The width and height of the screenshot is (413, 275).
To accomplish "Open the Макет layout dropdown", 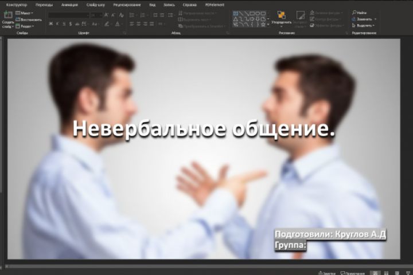I will (x=24, y=13).
